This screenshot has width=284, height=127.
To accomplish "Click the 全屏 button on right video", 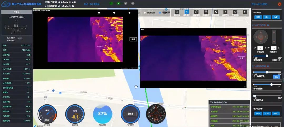I will pos(241,58).
